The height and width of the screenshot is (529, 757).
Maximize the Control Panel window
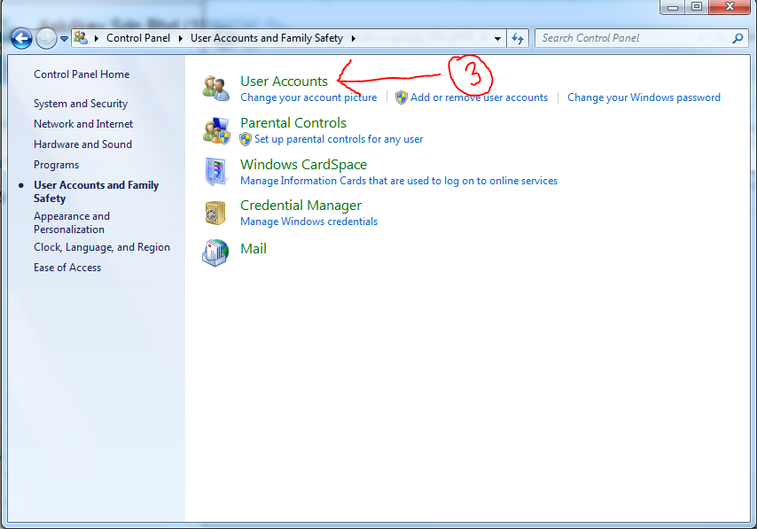coord(697,7)
